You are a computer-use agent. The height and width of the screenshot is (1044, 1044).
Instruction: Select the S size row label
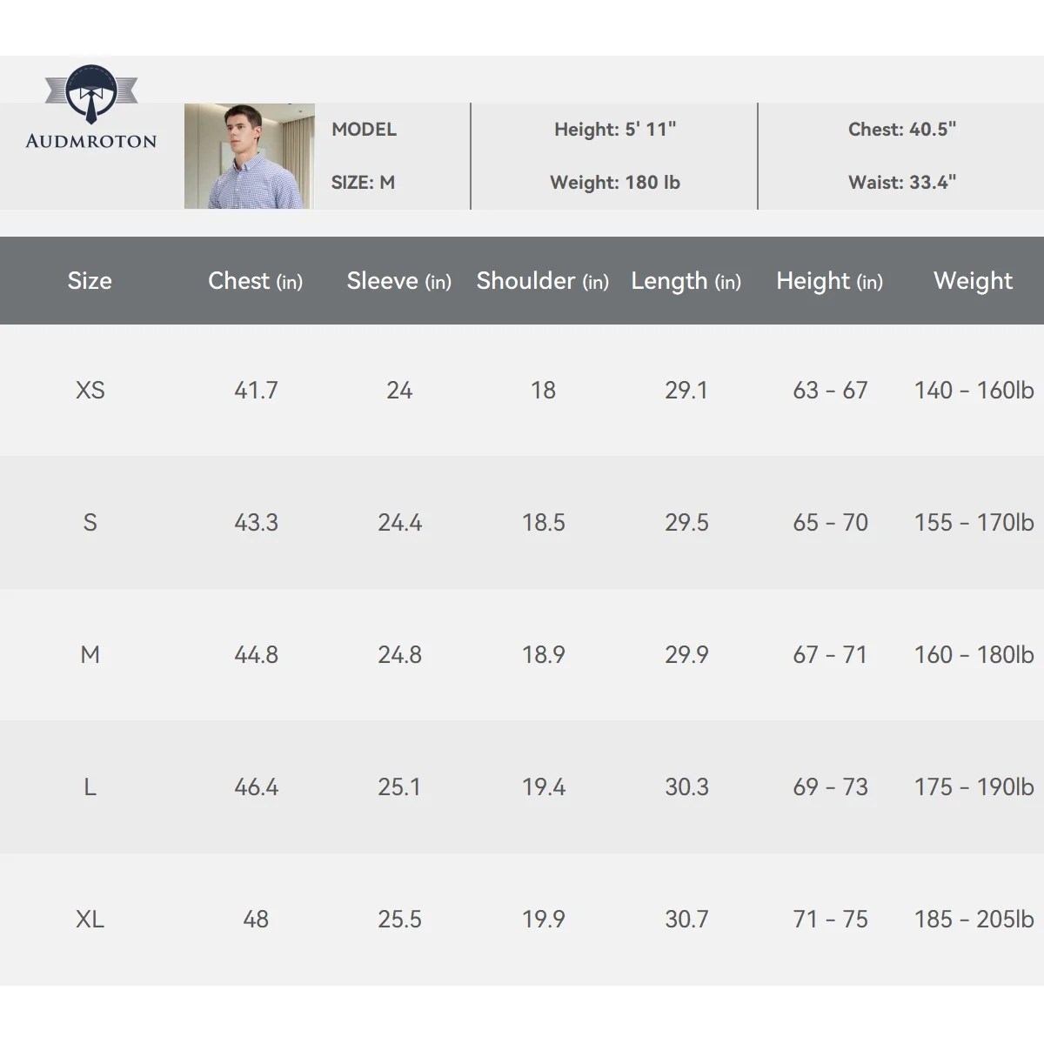(90, 522)
